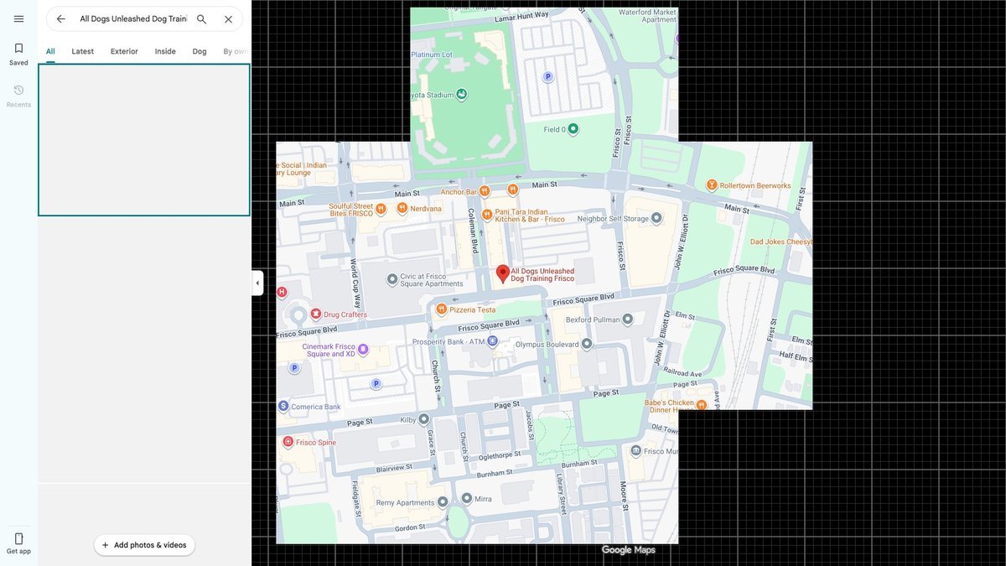Viewport: 1006px width, 566px height.
Task: Collapse the side panel arrow
Action: 257,283
